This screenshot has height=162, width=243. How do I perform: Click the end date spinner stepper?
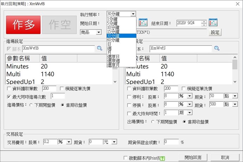coord(204,23)
